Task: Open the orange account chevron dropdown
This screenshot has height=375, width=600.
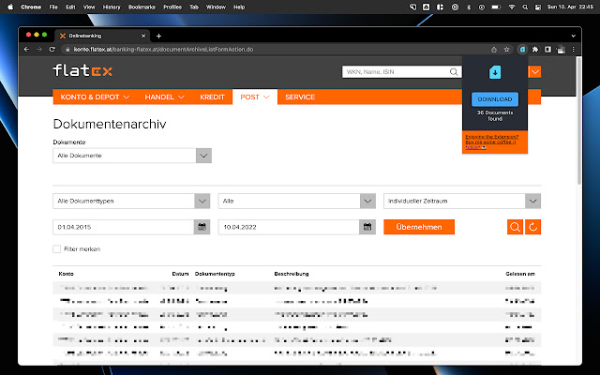Action: coord(535,72)
